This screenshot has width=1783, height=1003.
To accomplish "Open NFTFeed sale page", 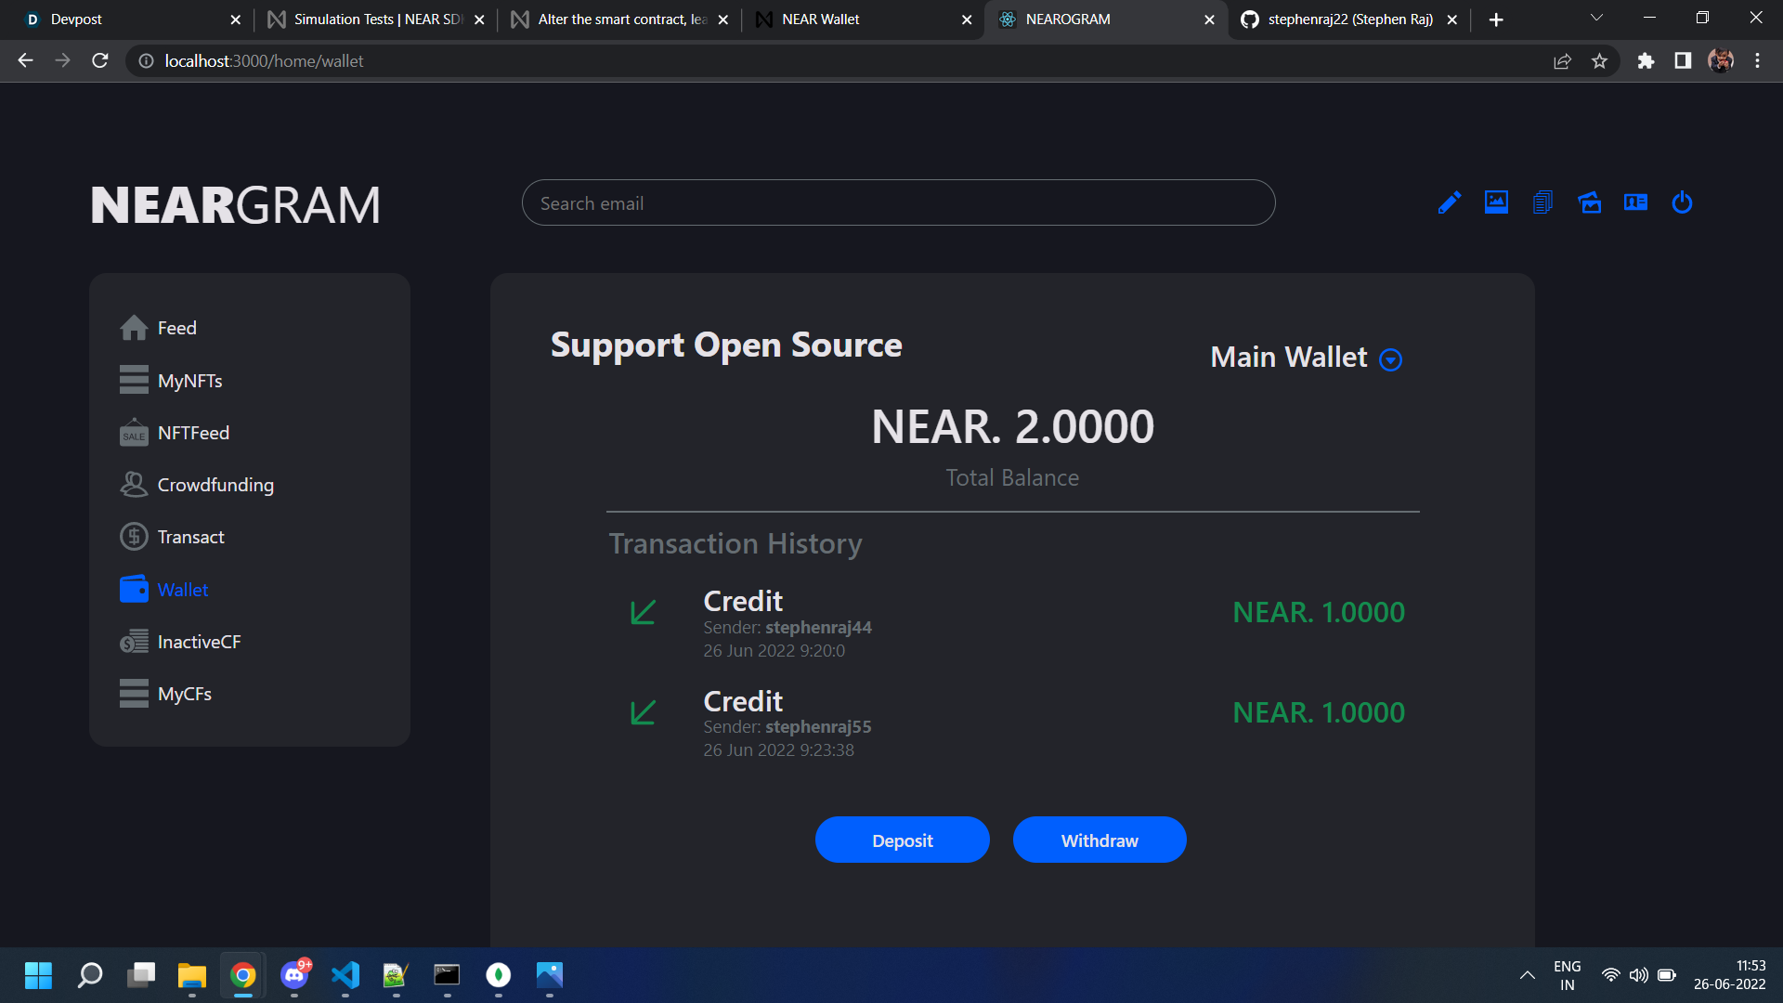I will click(193, 433).
